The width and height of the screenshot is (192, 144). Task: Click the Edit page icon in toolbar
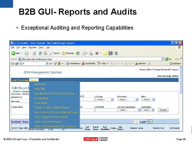[x=97, y=53]
